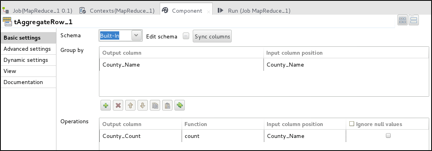The height and width of the screenshot is (151, 432).
Task: Select Group by Output column County_Name cell
Action: click(181, 65)
